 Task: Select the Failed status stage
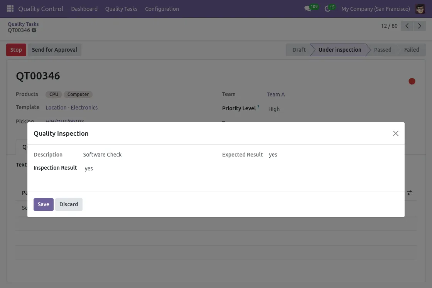click(412, 50)
